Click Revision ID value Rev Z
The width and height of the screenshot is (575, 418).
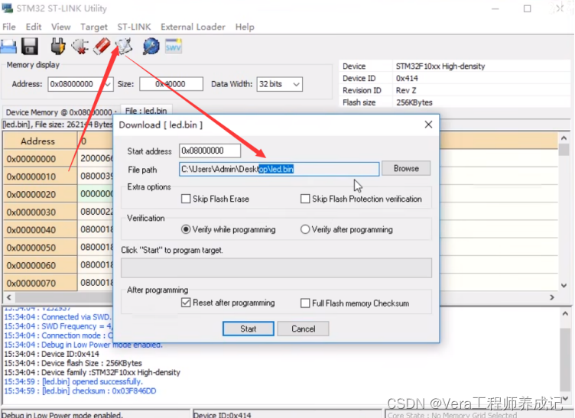coord(405,90)
